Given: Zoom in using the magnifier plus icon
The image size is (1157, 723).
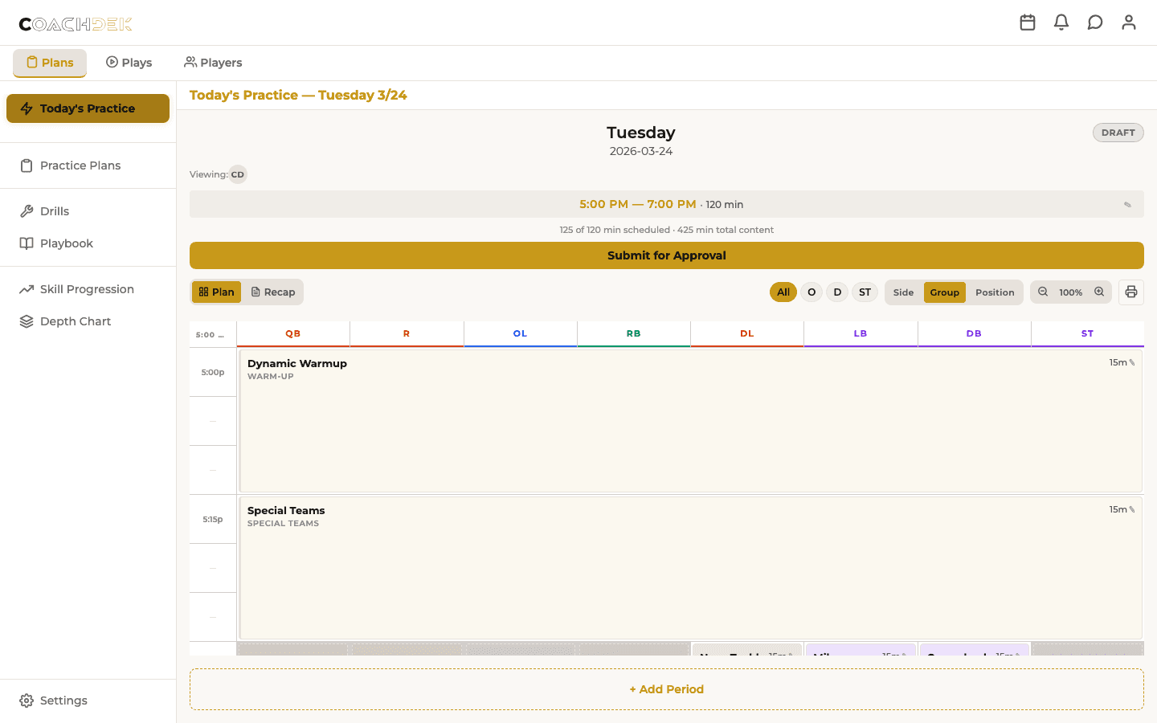Looking at the screenshot, I should (1098, 292).
